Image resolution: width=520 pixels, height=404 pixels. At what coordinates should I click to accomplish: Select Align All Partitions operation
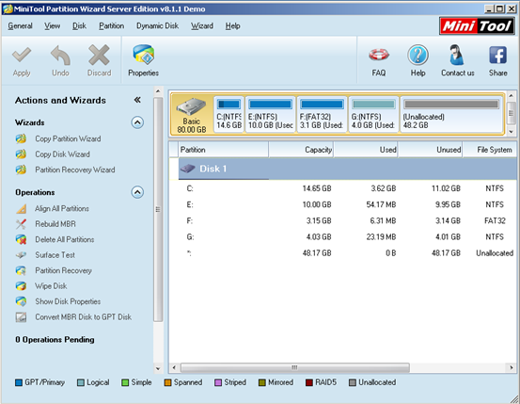click(x=62, y=209)
